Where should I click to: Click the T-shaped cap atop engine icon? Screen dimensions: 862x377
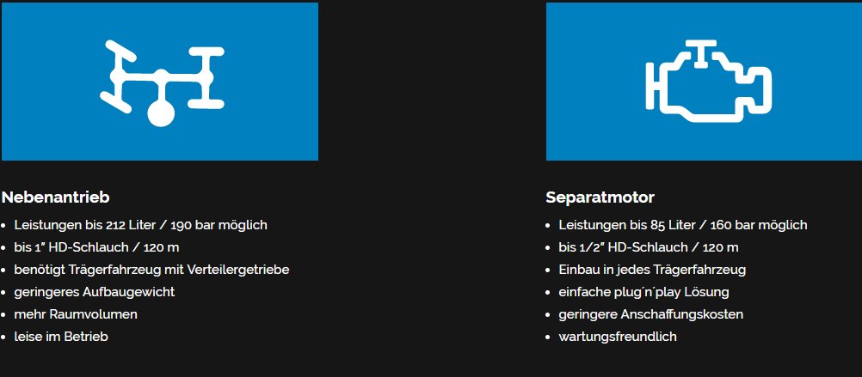[x=701, y=53]
